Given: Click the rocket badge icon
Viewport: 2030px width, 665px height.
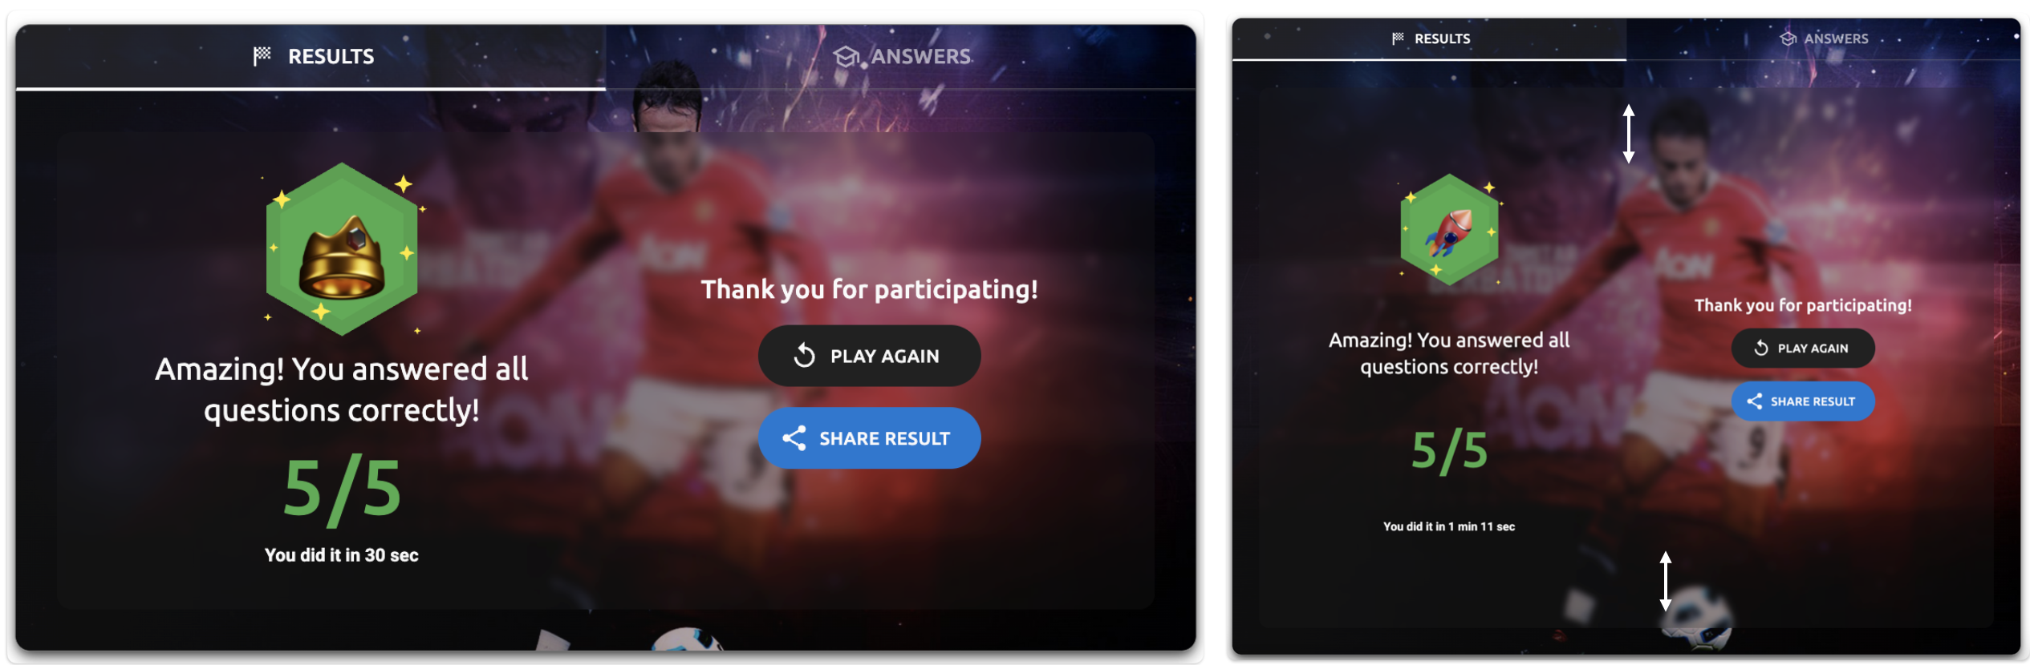Looking at the screenshot, I should coord(1449,229).
